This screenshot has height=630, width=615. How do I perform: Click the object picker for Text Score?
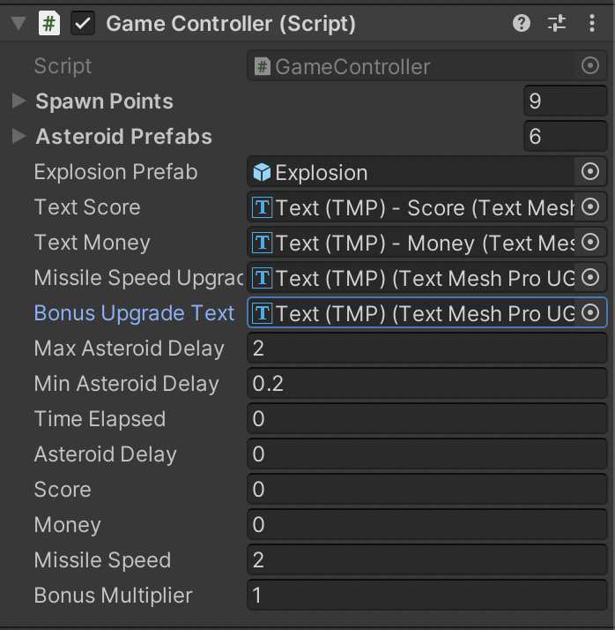[591, 207]
